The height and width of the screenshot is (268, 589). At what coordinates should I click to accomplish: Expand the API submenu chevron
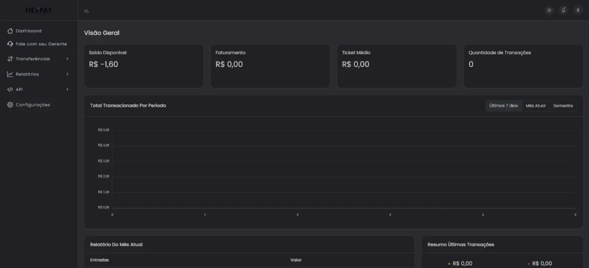tap(67, 90)
